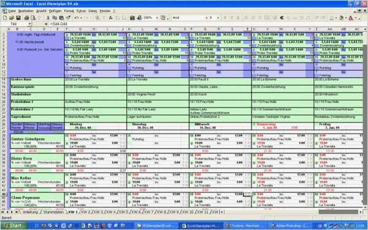Click the Tagesdienst row label
The image size is (368, 230).
click(21, 117)
